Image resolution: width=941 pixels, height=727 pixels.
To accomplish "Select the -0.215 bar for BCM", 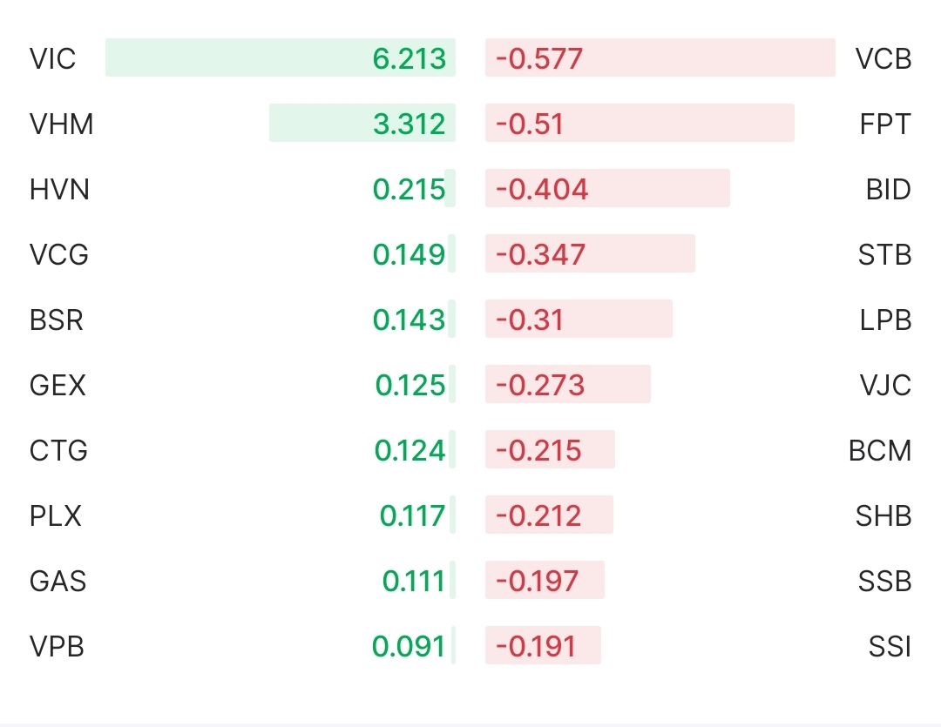I will pos(550,450).
